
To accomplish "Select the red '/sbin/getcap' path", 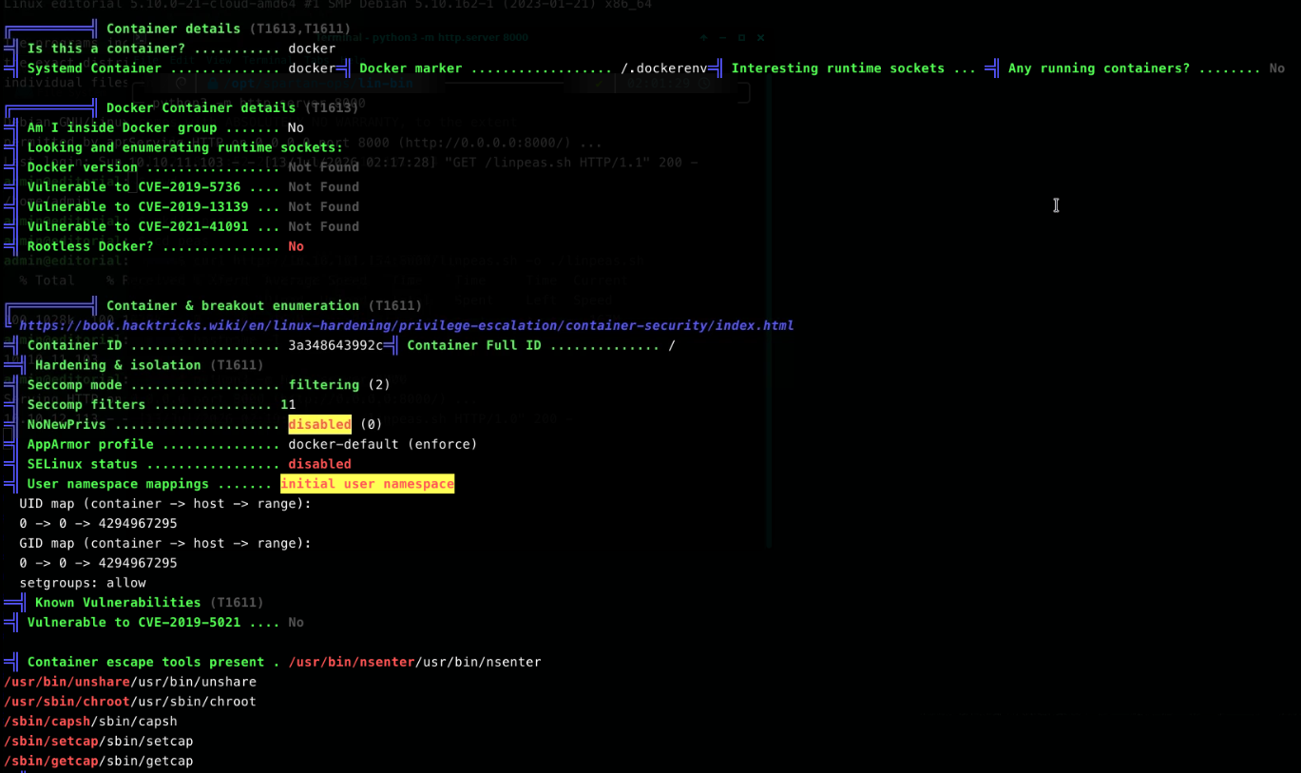I will pos(50,761).
